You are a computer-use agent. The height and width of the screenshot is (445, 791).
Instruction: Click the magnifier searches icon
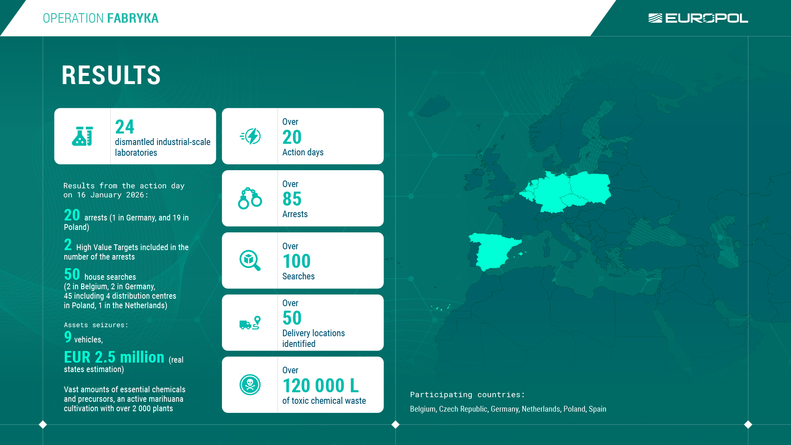click(250, 260)
